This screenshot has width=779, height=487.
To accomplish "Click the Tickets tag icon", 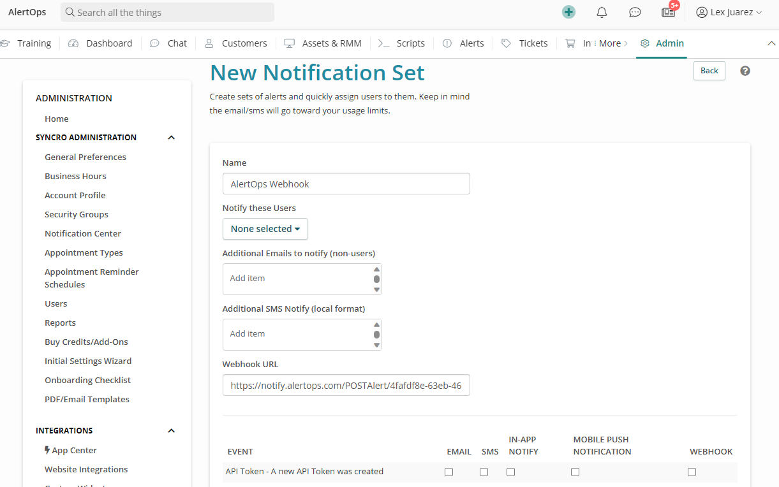I will pyautogui.click(x=506, y=43).
